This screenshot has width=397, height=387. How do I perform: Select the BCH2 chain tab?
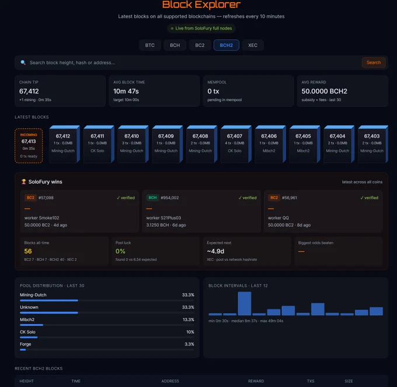click(226, 45)
